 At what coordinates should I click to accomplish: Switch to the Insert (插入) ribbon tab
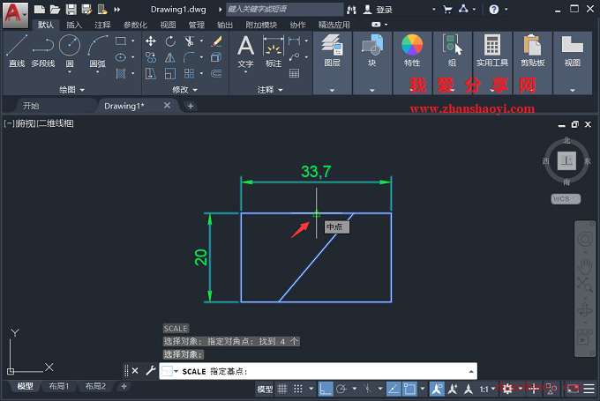pos(74,25)
